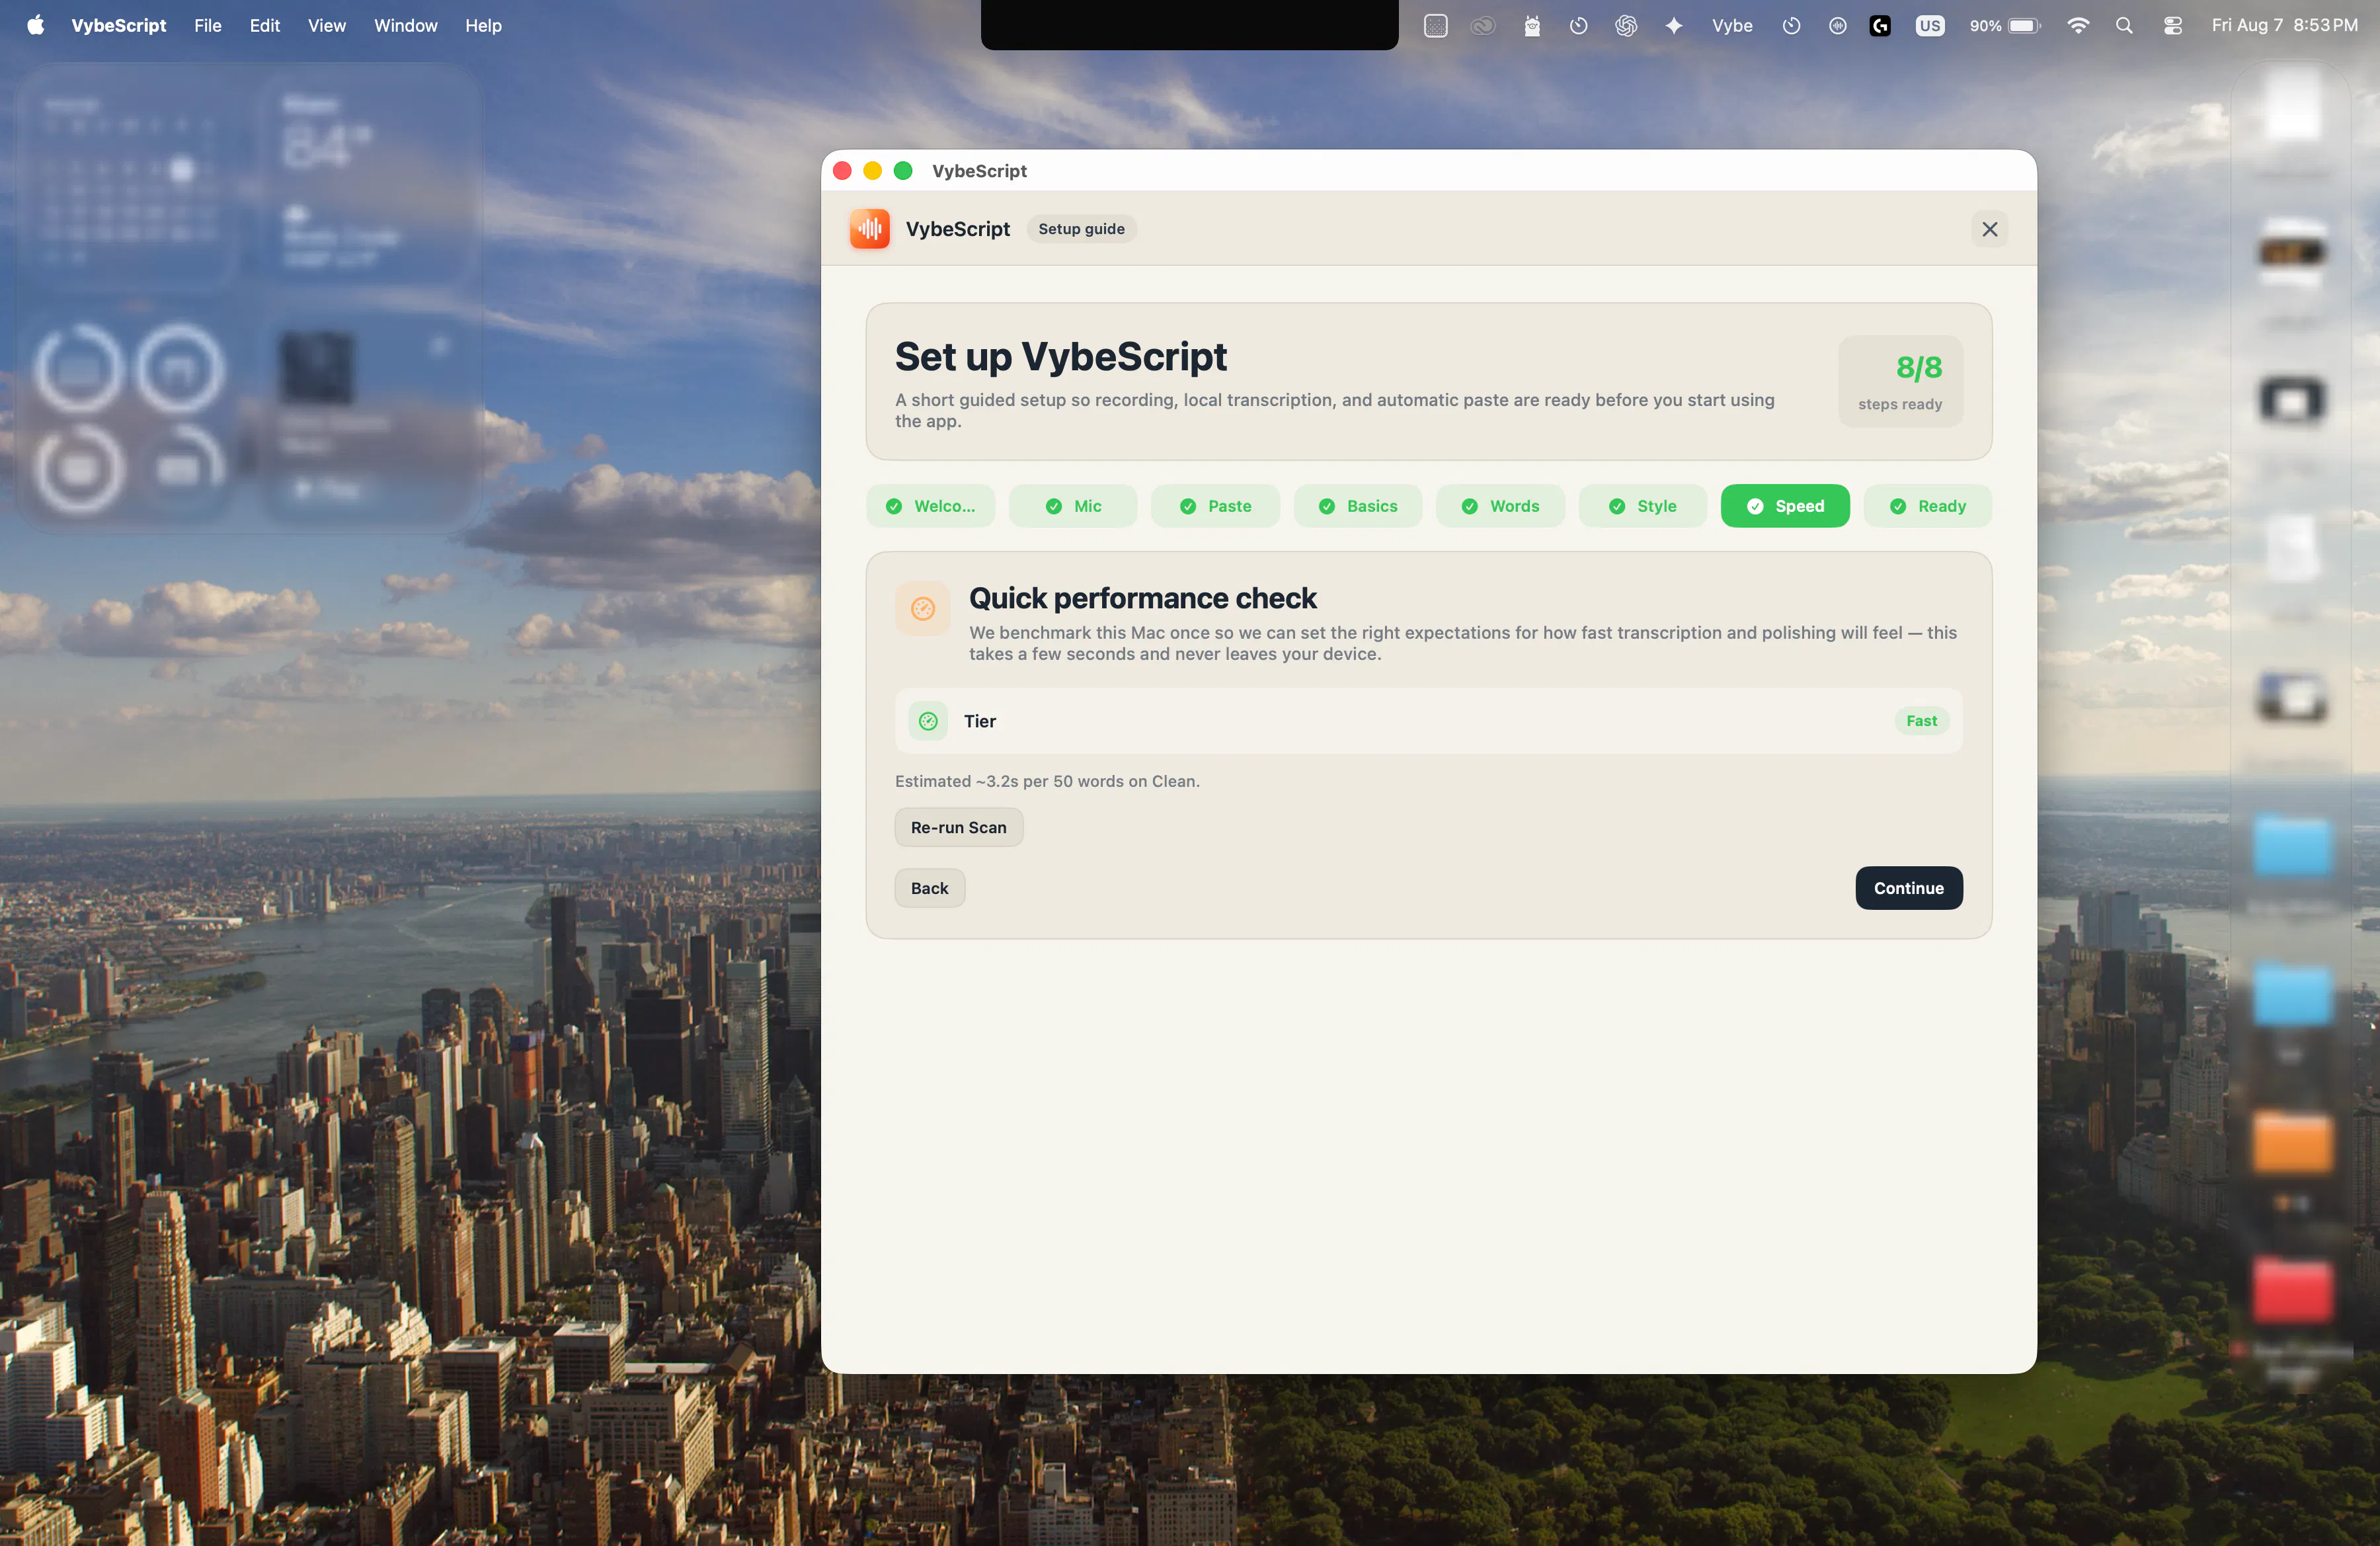Click the Re-run Scan button
Image resolution: width=2380 pixels, height=1546 pixels.
[x=958, y=827]
